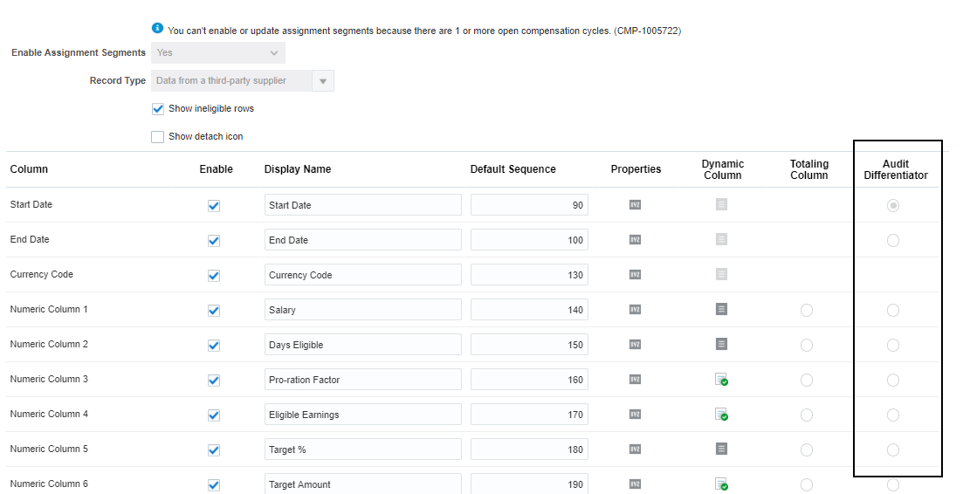Open Enable Assignment Segments dropdown
963x494 pixels.
tap(218, 53)
